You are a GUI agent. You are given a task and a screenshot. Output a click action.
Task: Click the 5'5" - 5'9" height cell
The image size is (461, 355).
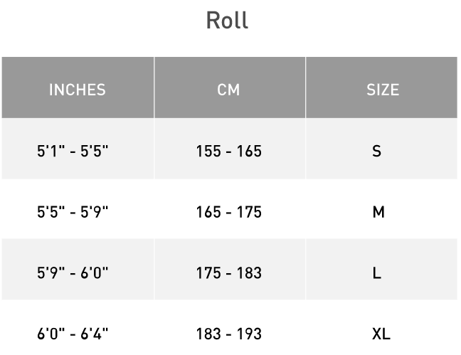point(73,212)
